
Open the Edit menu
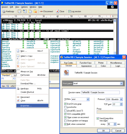click(11, 7)
